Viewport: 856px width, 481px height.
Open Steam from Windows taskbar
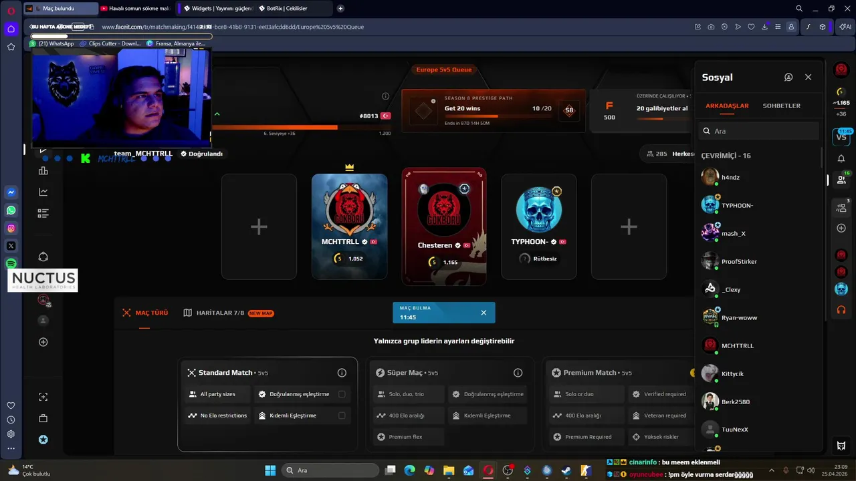pos(566,470)
